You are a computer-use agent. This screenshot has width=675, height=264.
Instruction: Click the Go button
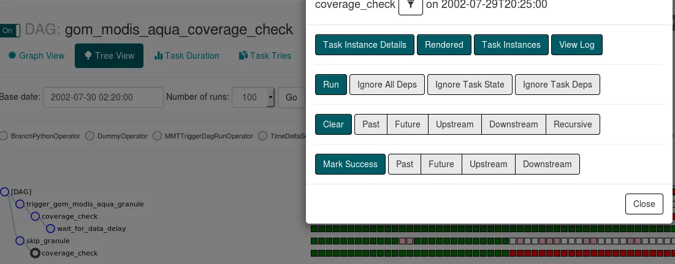pos(291,97)
